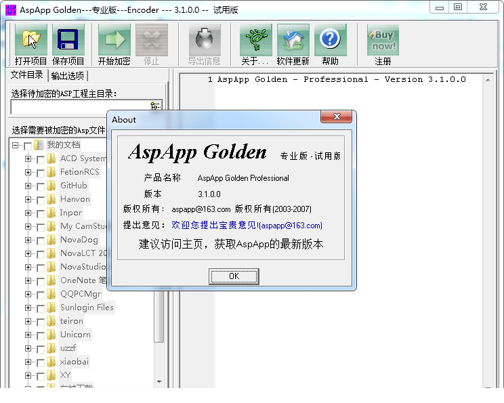The width and height of the screenshot is (504, 403).
Task: Tick the Sunlogin Files checkbox
Action: point(41,309)
